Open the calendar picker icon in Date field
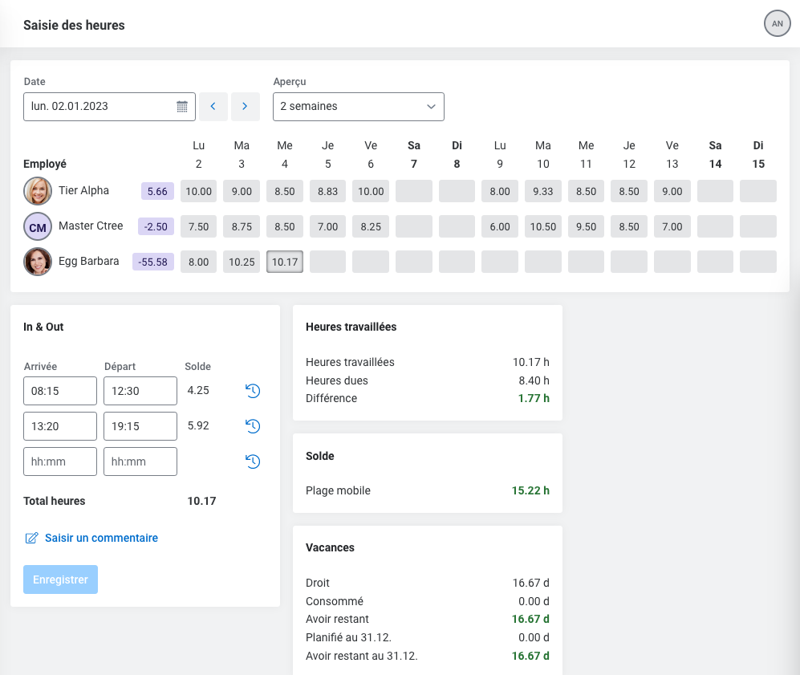The image size is (800, 675). 182,107
